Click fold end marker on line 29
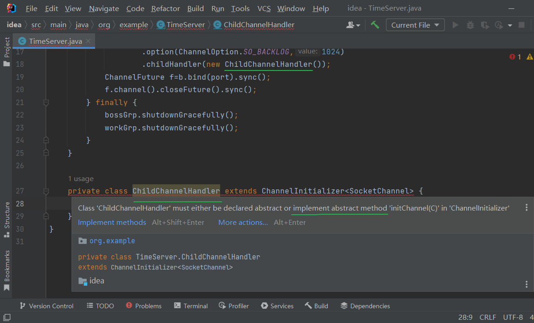 [46, 216]
